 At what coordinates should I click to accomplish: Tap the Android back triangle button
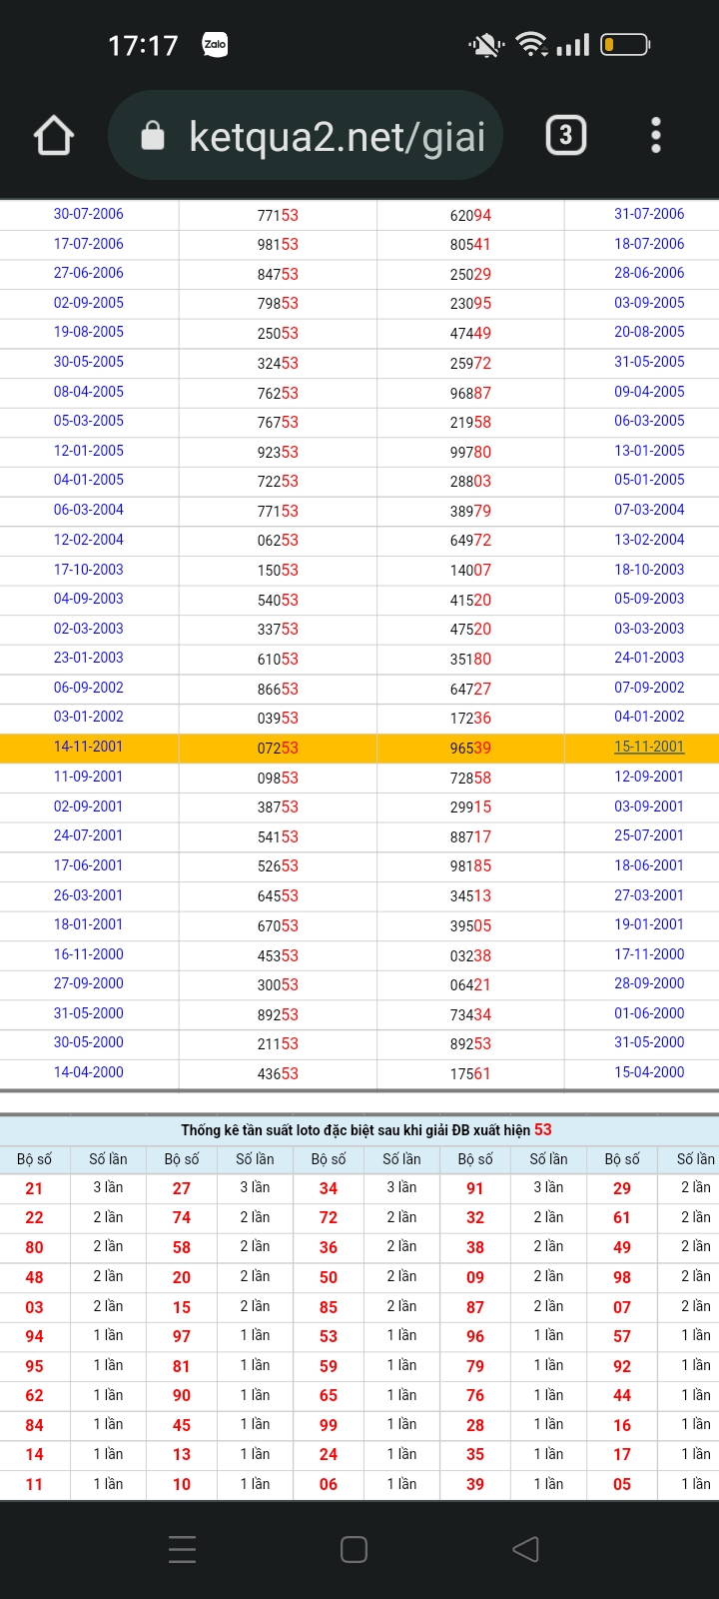coord(526,1549)
